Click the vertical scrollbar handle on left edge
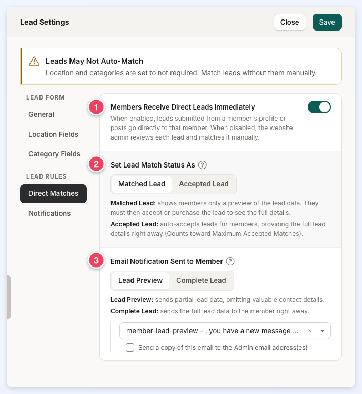 pos(9,297)
